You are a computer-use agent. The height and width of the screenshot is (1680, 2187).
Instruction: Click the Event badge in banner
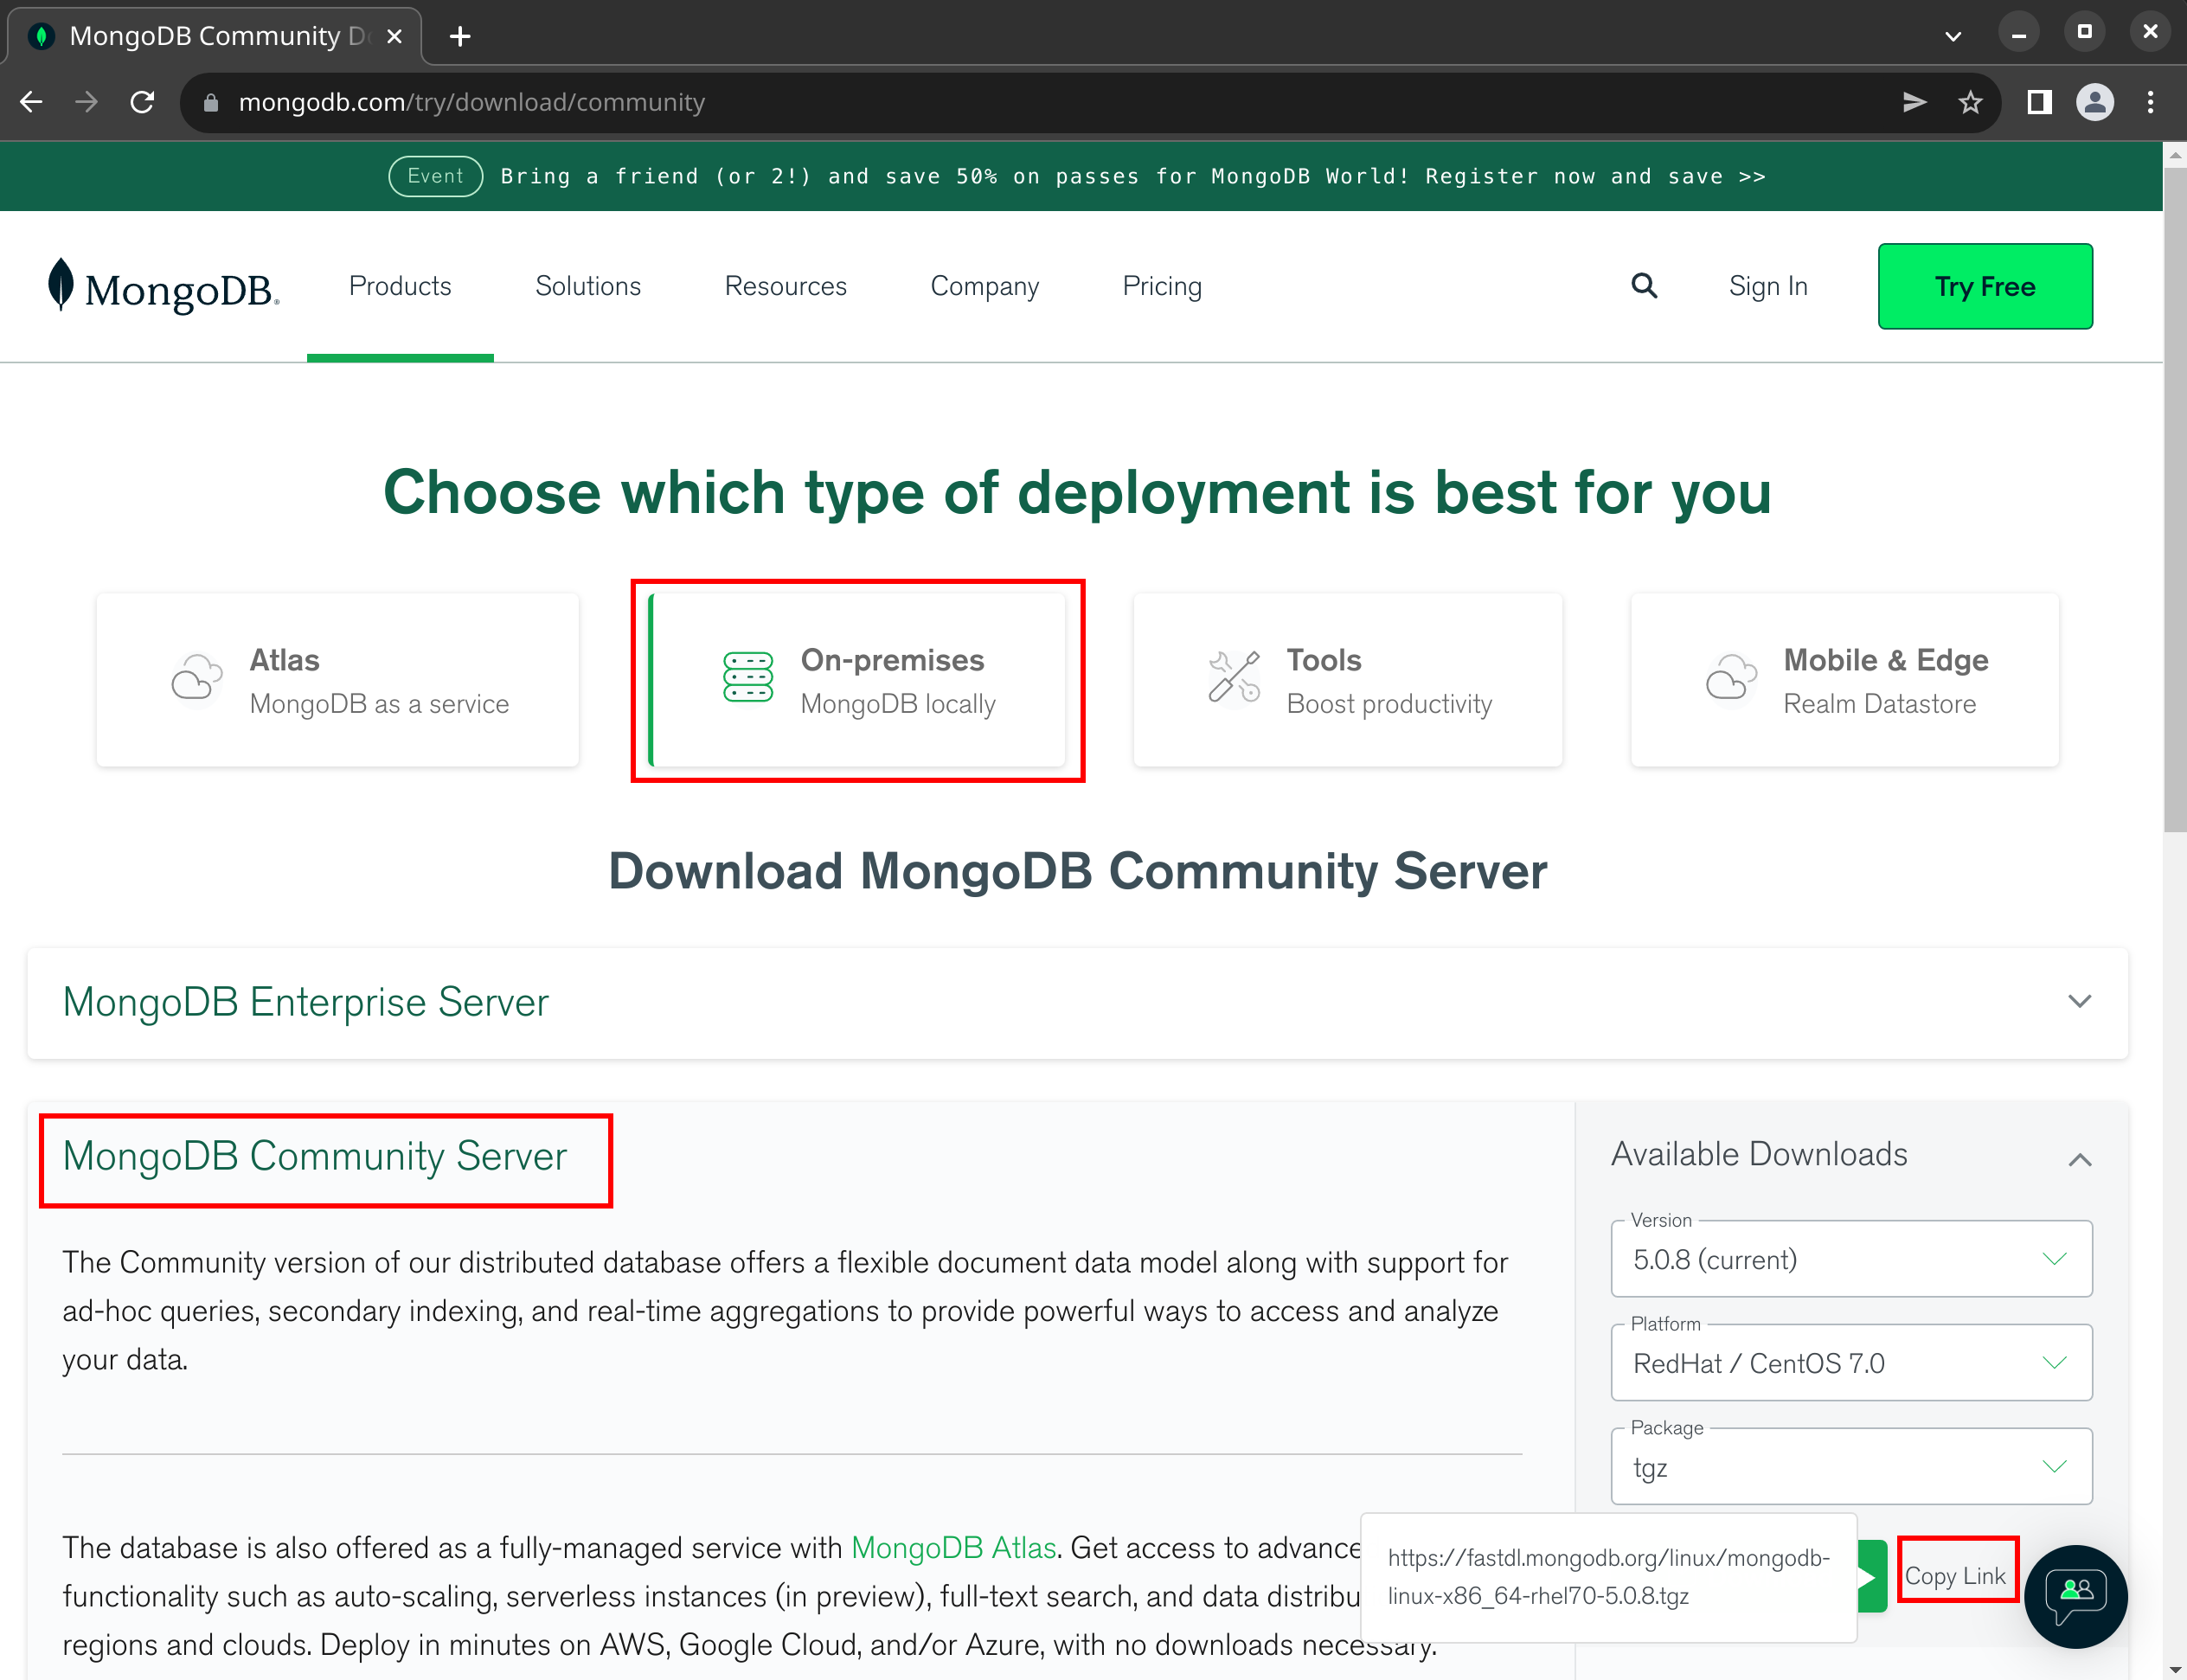tap(436, 176)
